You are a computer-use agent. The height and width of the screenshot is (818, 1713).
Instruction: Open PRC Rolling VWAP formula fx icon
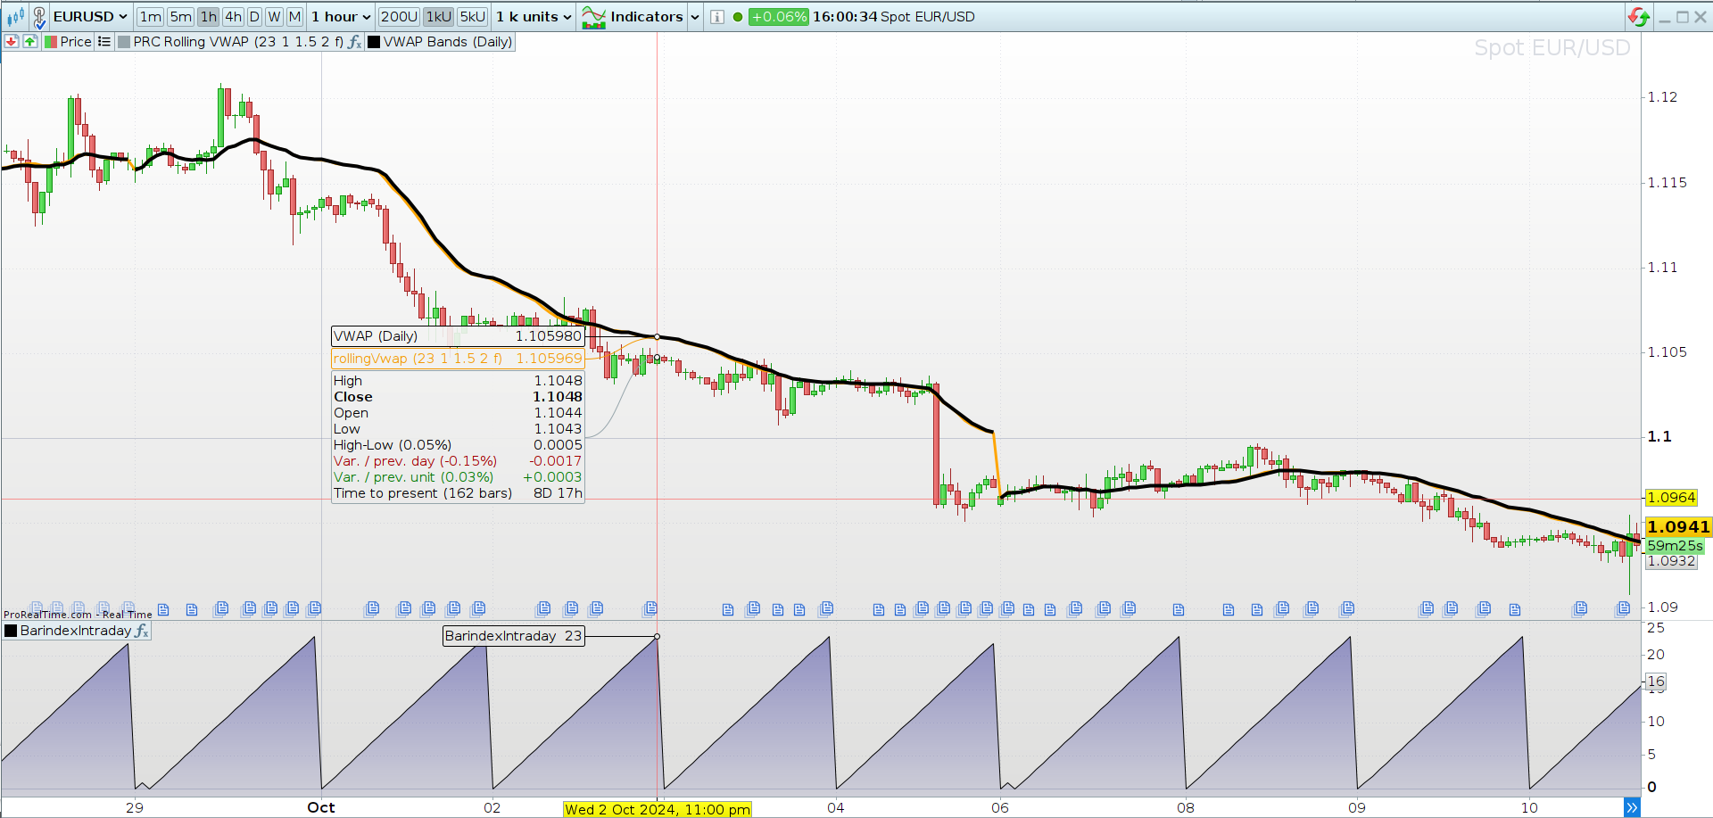coord(354,42)
